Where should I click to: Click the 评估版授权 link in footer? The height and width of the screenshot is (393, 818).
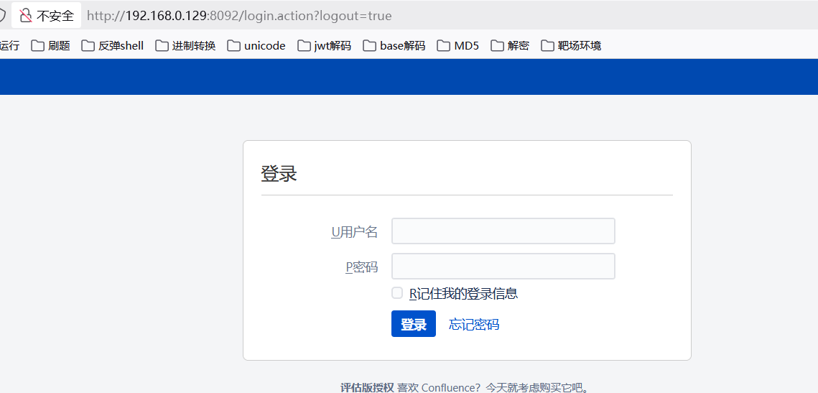[367, 388]
